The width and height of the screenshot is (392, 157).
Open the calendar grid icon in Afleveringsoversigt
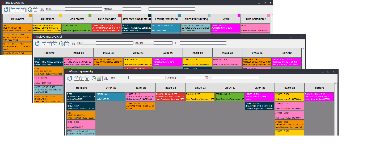tap(99, 78)
